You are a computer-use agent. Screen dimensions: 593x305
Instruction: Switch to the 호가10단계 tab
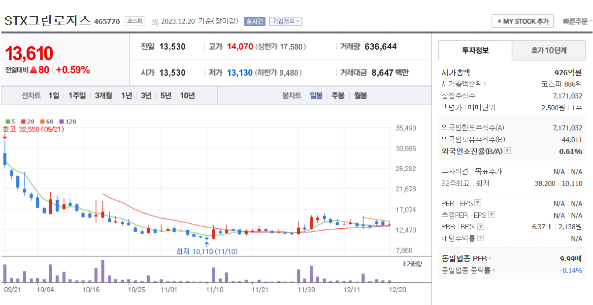tap(549, 50)
